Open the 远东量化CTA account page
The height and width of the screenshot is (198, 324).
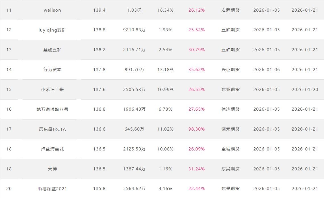[x=52, y=129]
